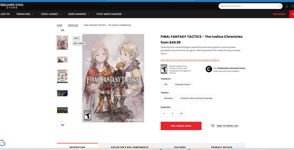The width and height of the screenshot is (294, 150).
Task: Click the current breadcrumb Final Fantasy Tactics text
Action: [x=107, y=25]
